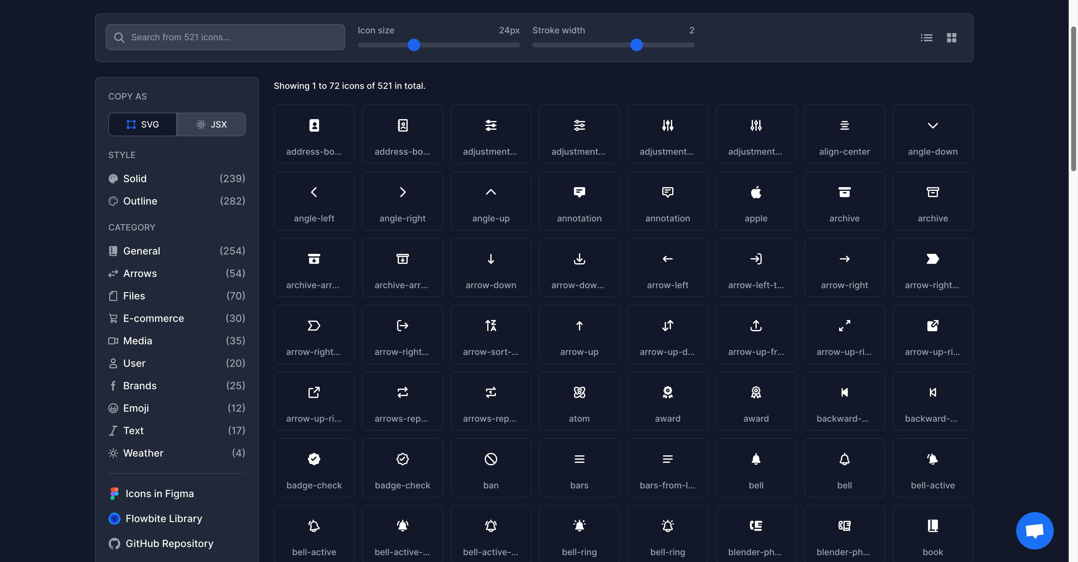Set copy format to JSX
This screenshot has width=1078, height=562.
tap(211, 124)
